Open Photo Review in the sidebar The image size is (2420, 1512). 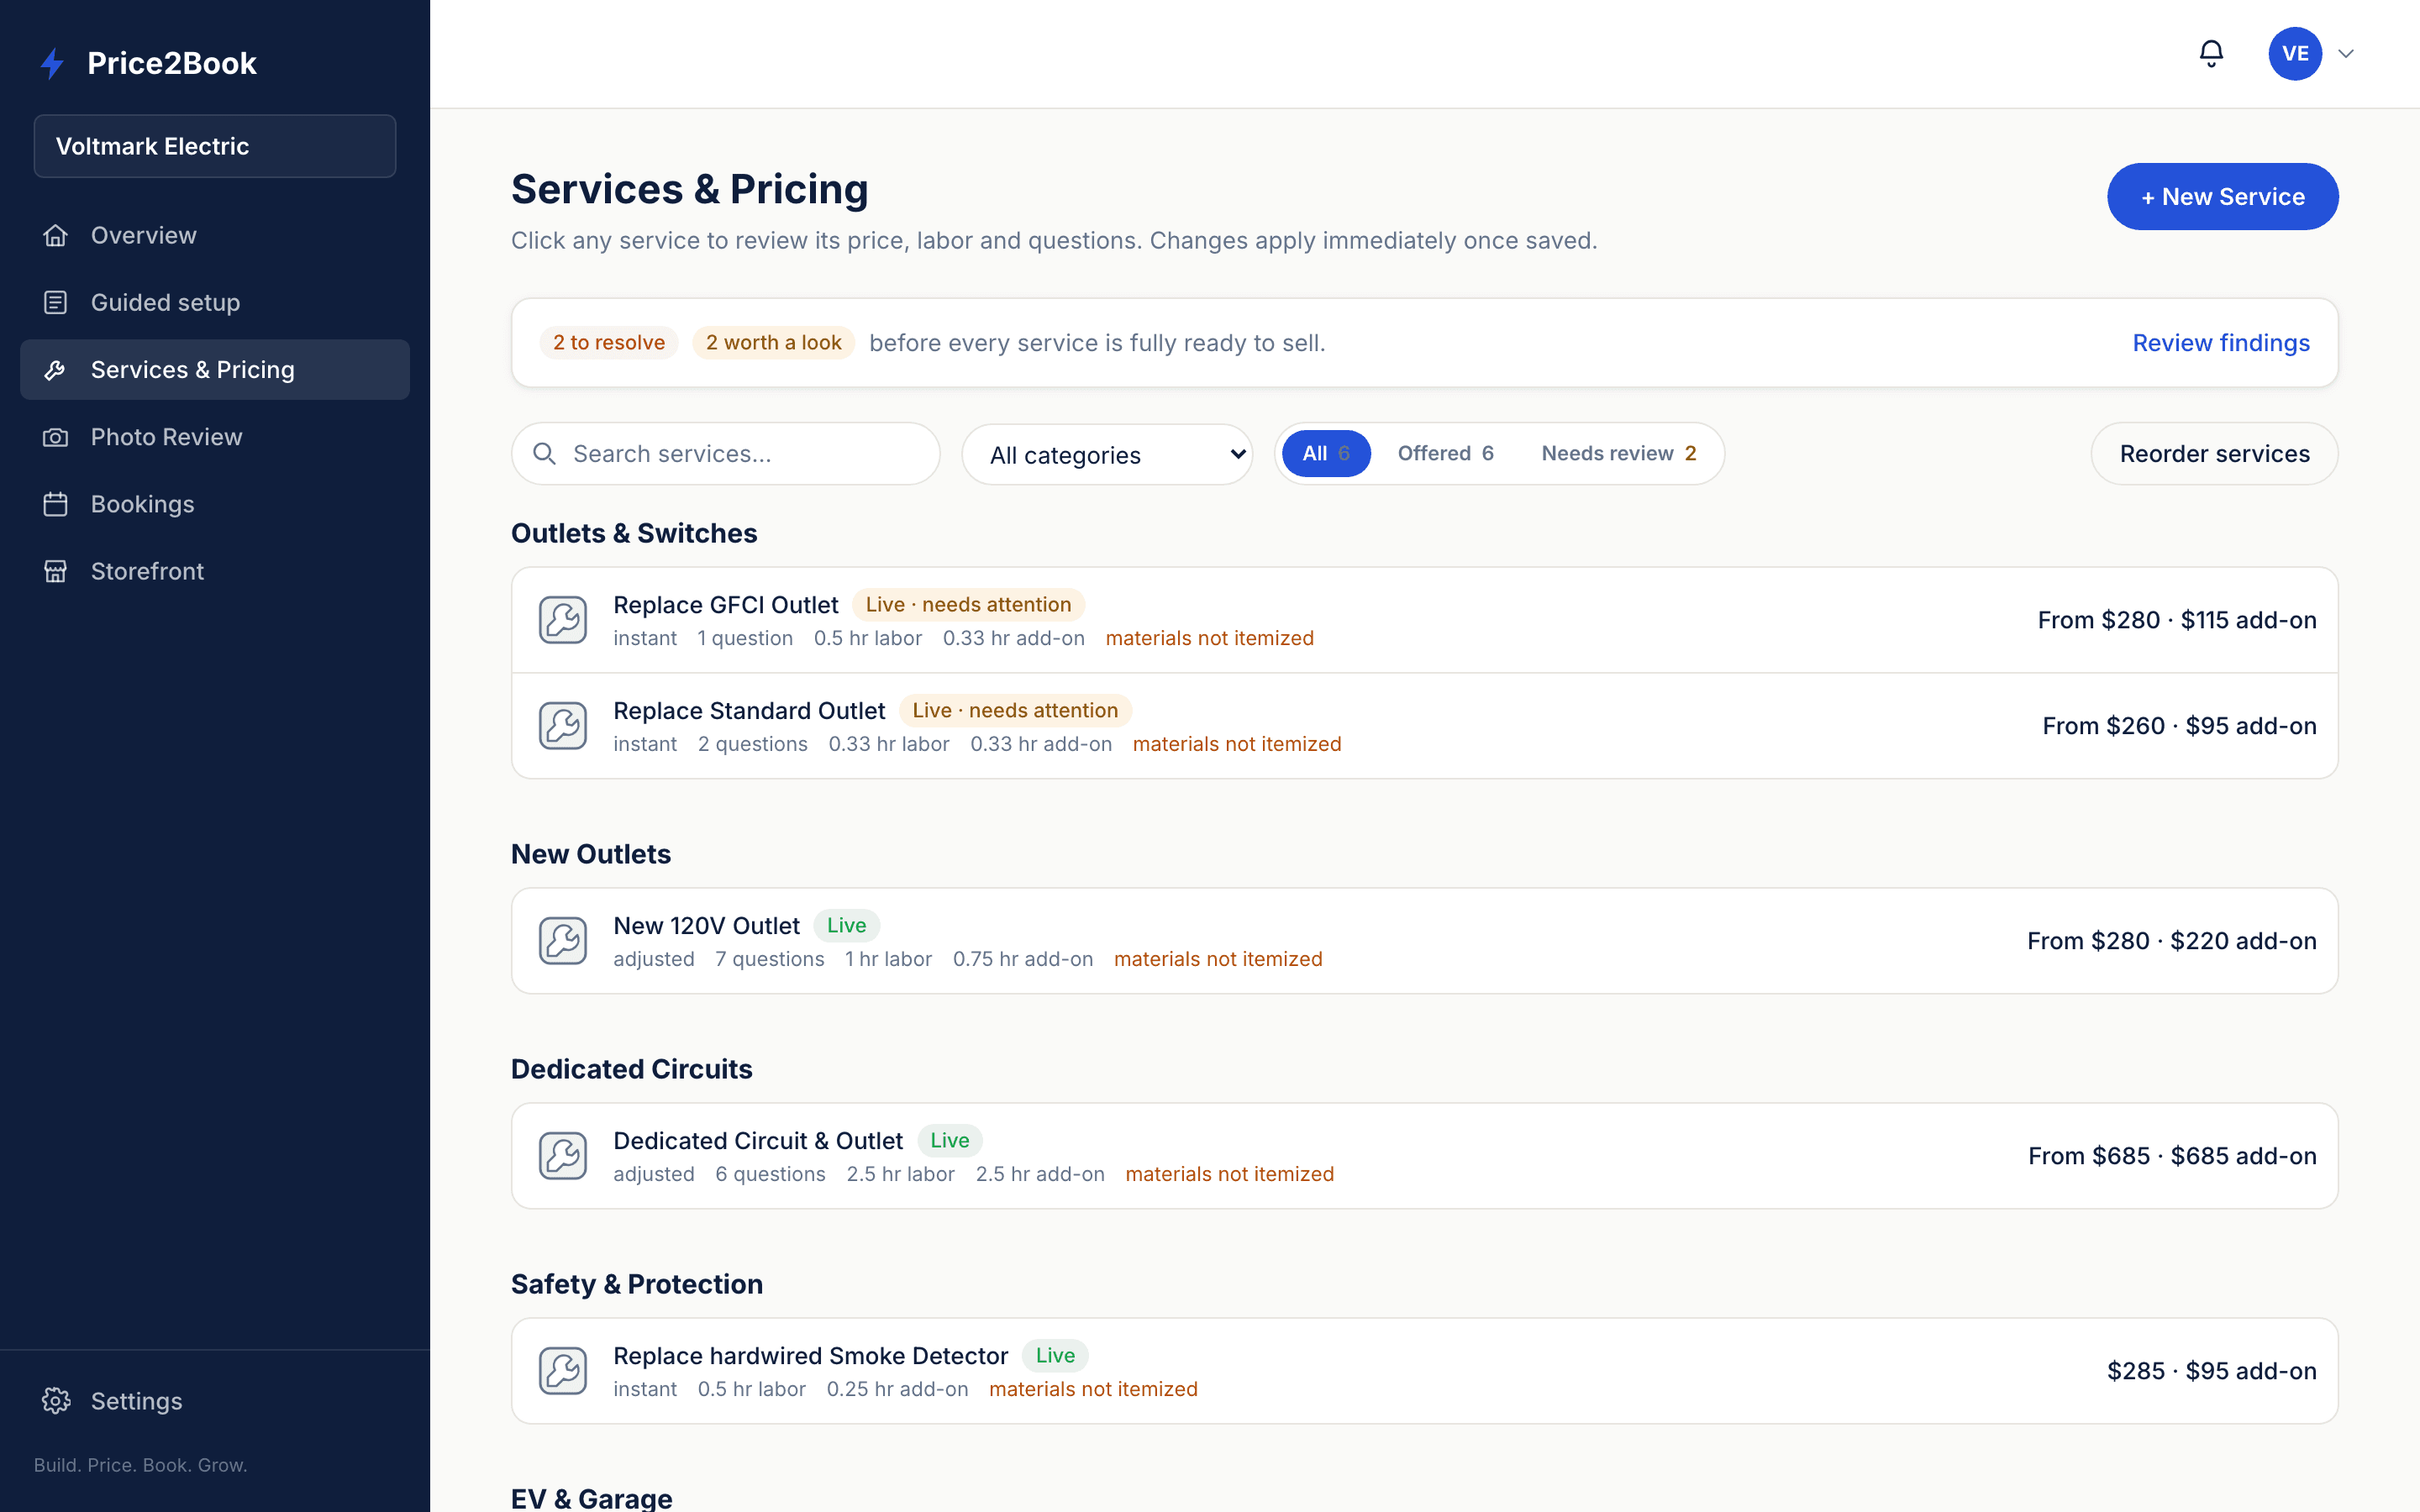point(215,437)
